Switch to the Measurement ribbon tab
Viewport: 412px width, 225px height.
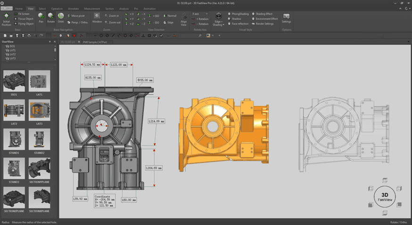coord(92,8)
